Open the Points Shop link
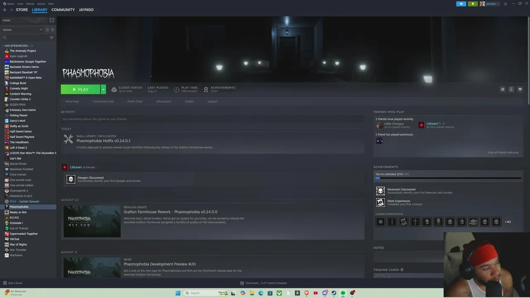The width and height of the screenshot is (530, 298). (135, 101)
